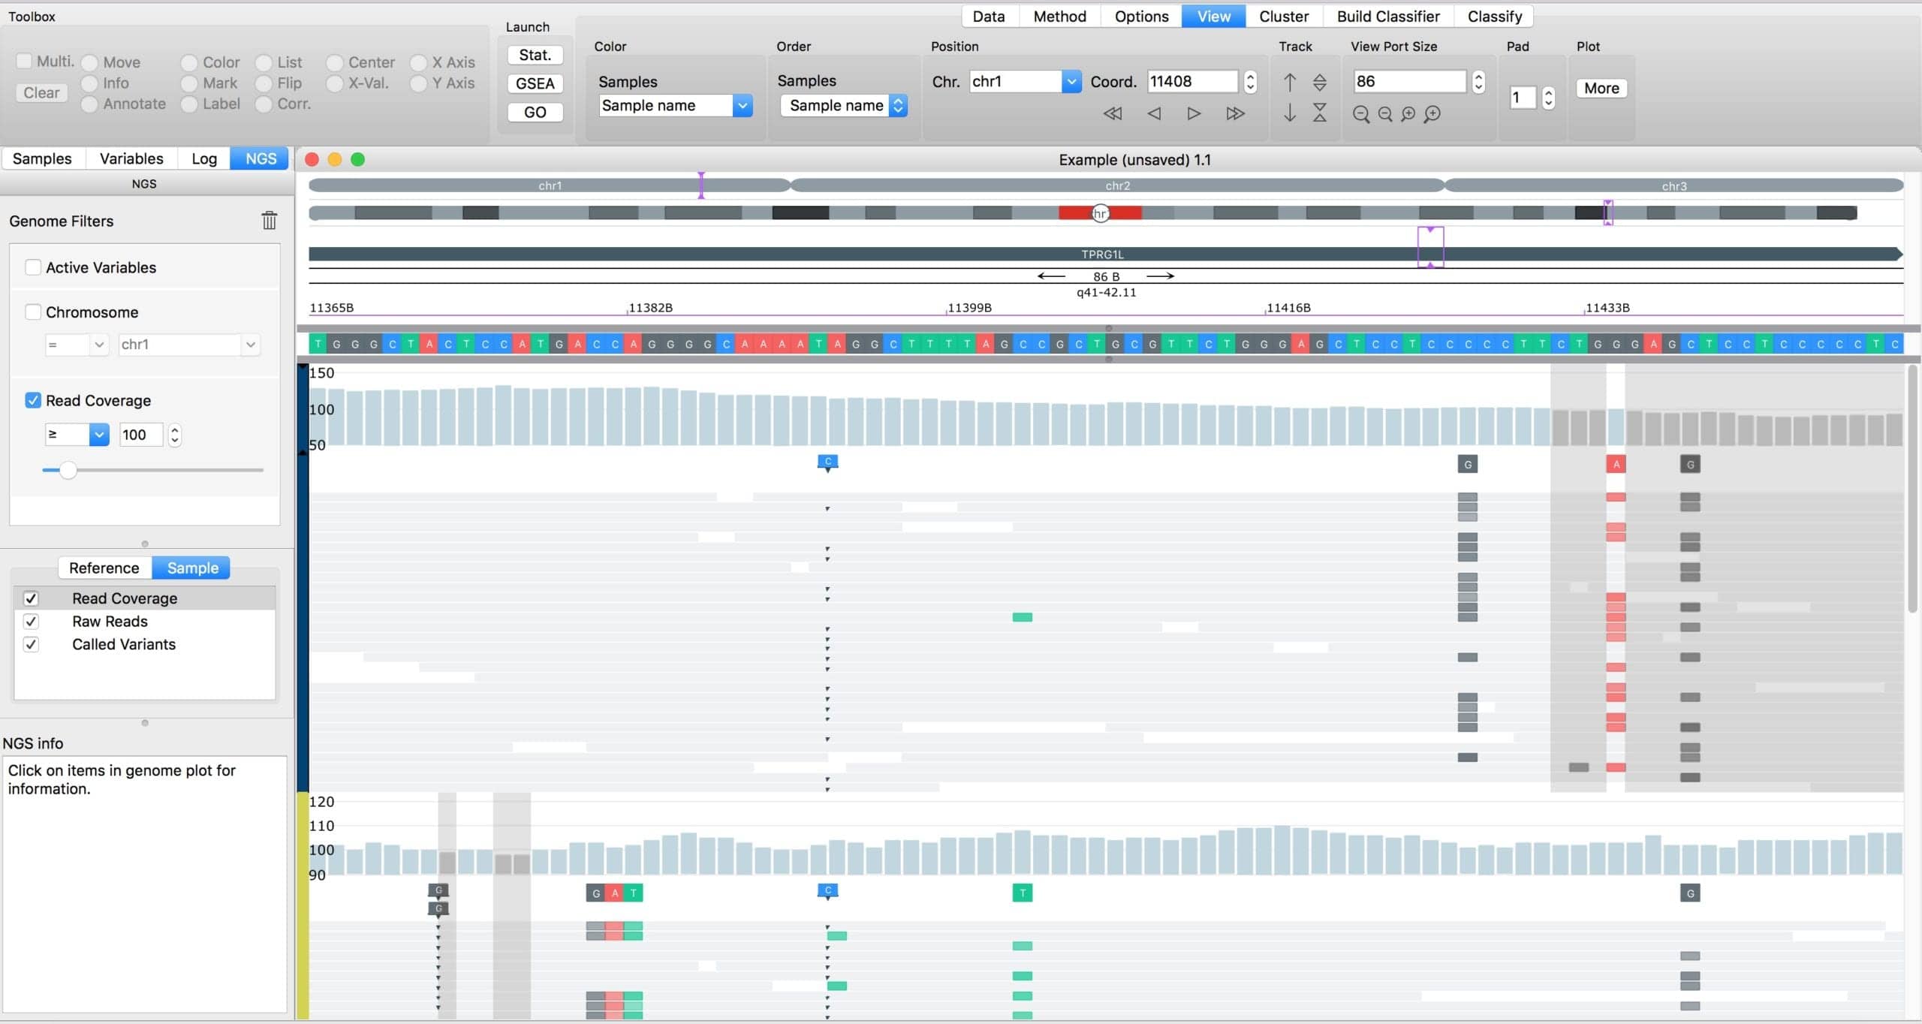Open the Variables tab in left panel

pyautogui.click(x=131, y=158)
